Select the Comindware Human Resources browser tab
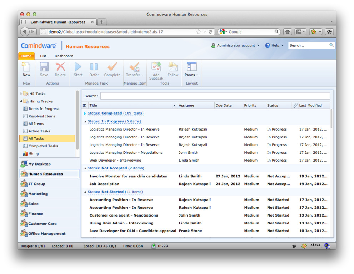Screen dimensions: 354x274 pos(58,22)
